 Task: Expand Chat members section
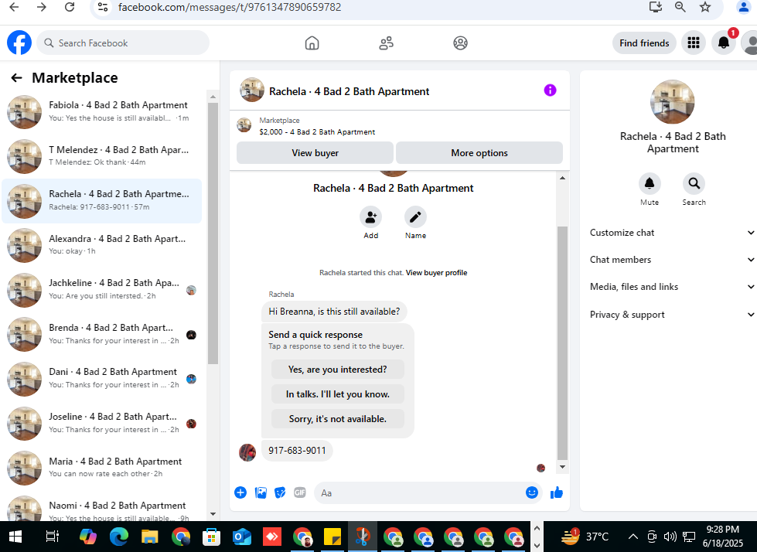pyautogui.click(x=672, y=260)
